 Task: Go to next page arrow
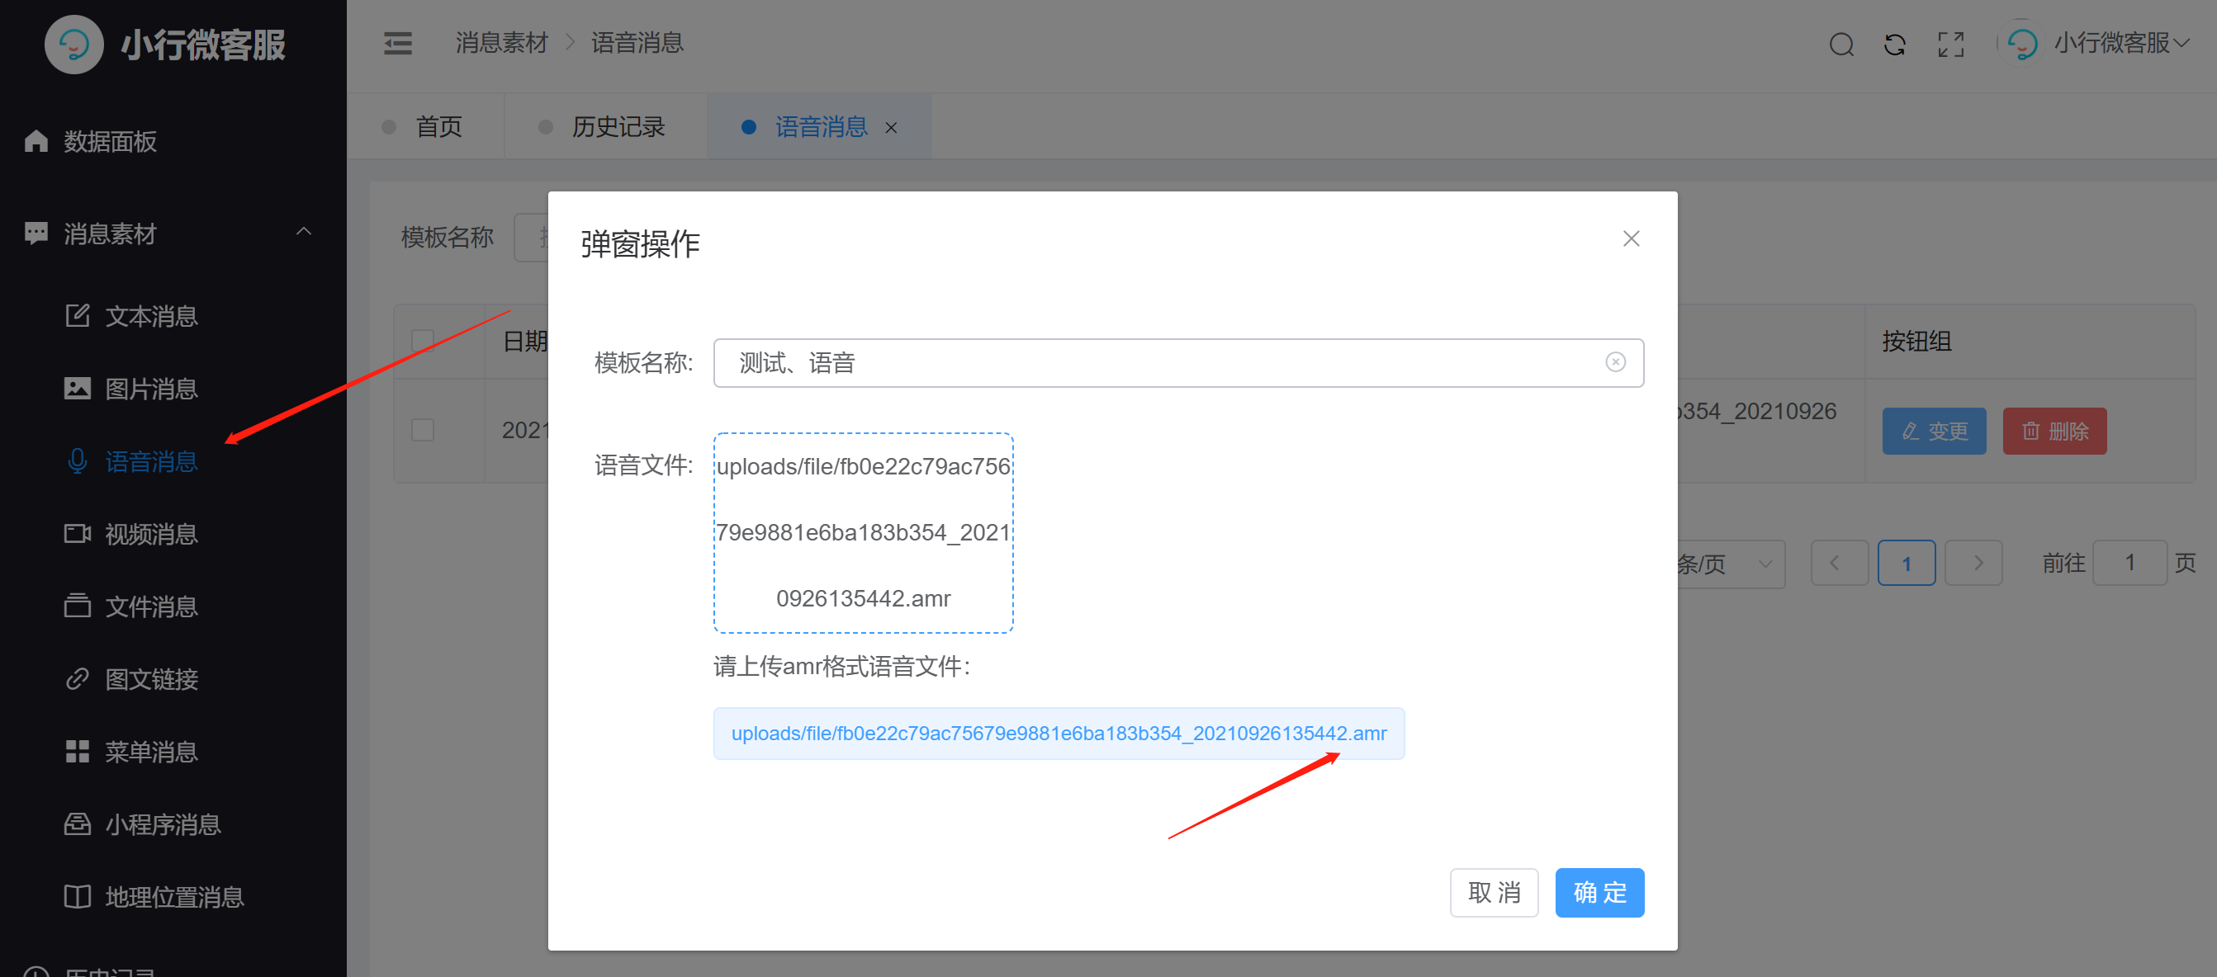click(x=1973, y=564)
